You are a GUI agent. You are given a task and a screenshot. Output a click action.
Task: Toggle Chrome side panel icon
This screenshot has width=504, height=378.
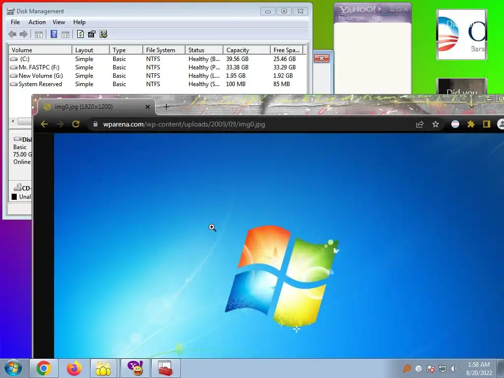pyautogui.click(x=487, y=124)
